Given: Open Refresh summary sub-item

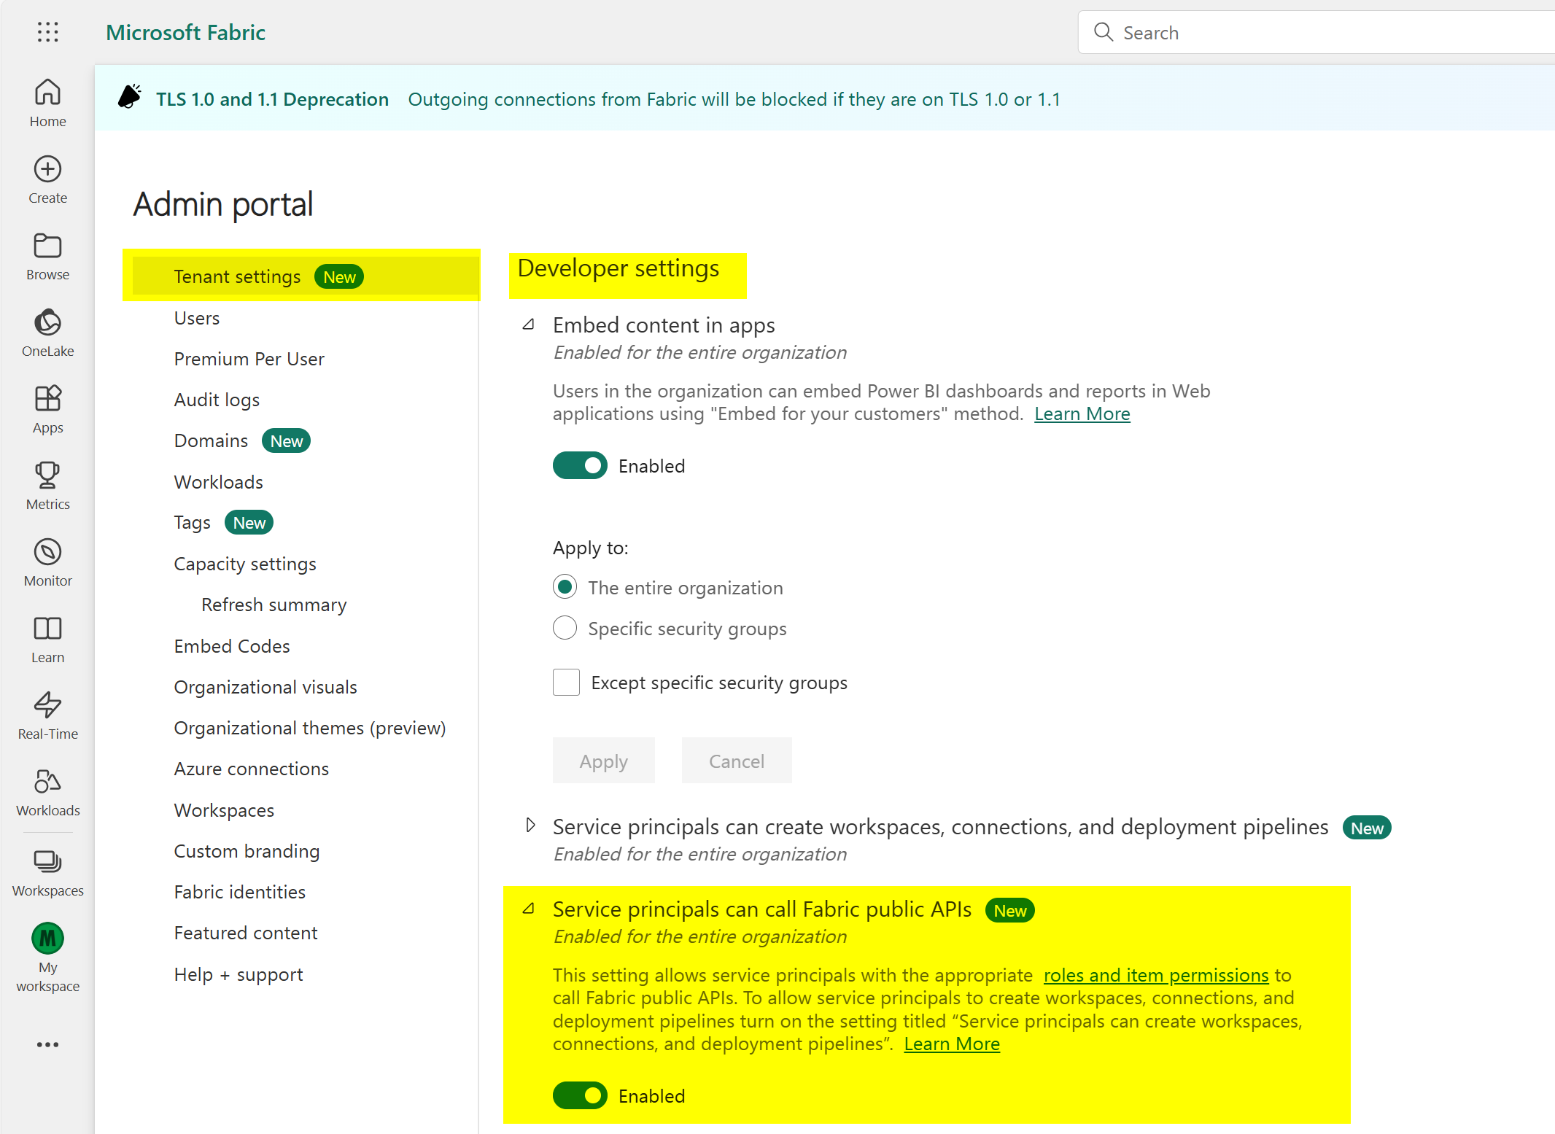Looking at the screenshot, I should coord(274,605).
